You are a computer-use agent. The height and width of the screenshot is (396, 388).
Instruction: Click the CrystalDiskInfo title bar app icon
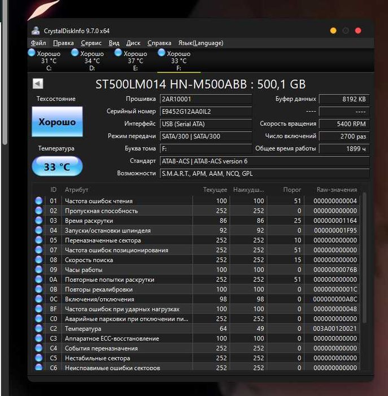[36, 31]
